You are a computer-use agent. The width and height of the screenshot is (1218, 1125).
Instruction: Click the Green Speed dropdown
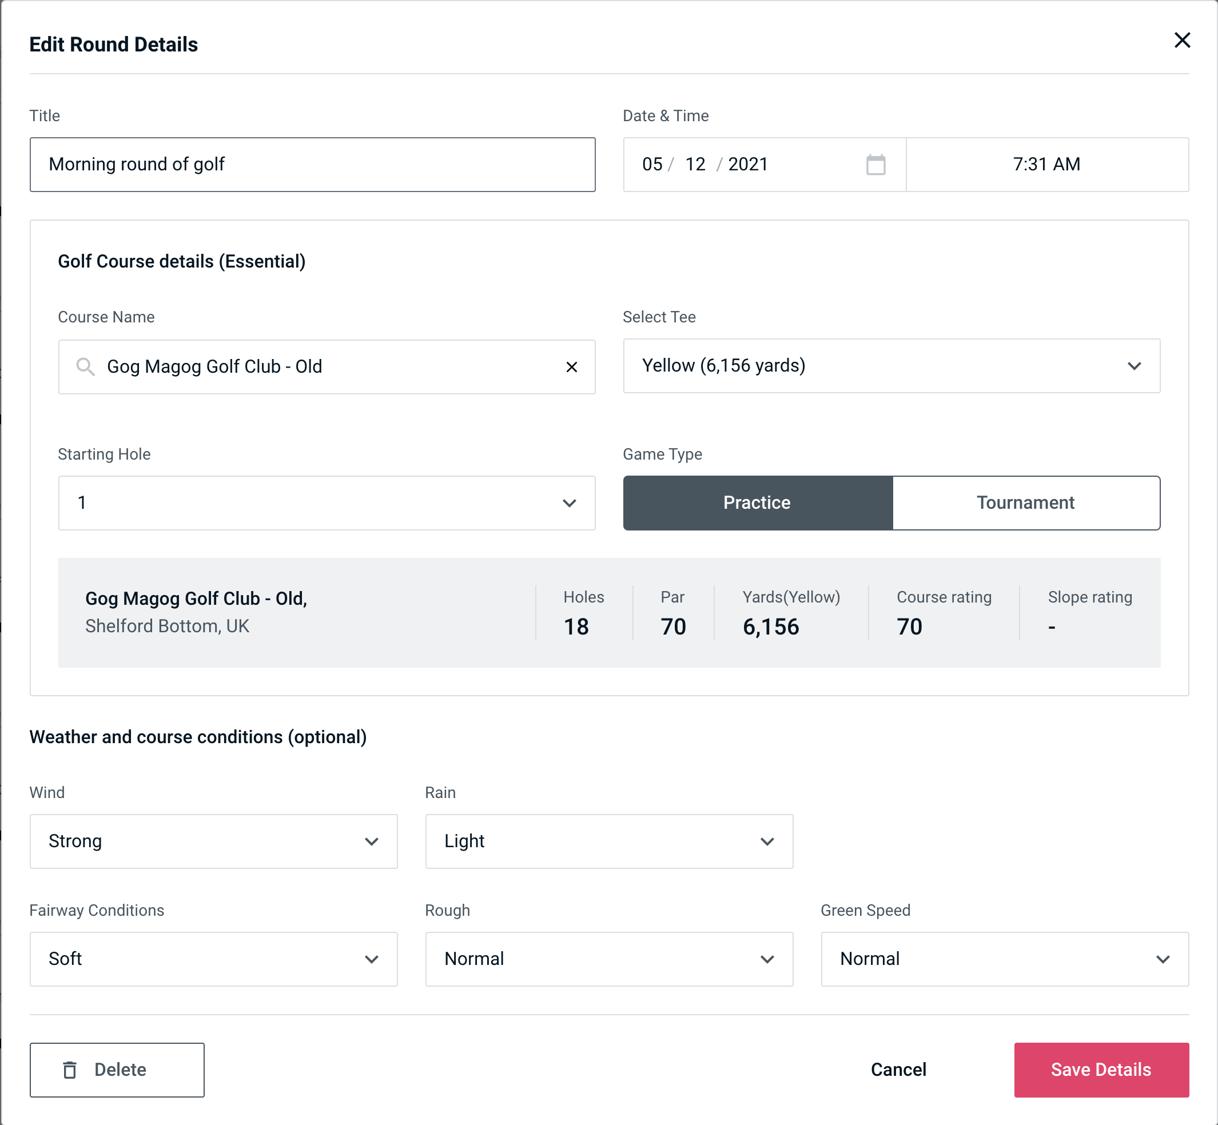pos(1004,959)
